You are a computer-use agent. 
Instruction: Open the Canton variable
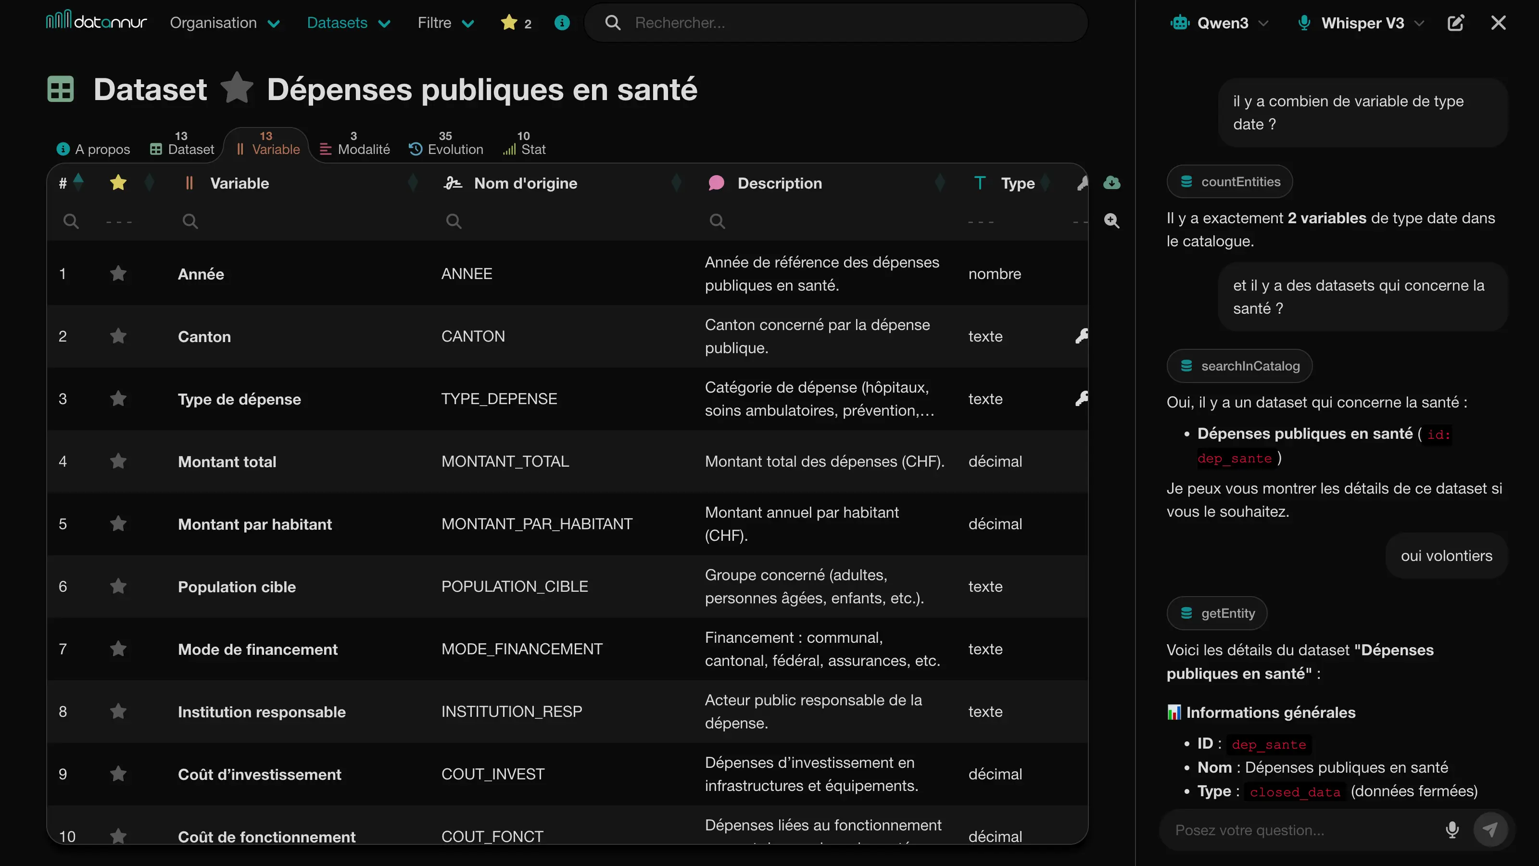[x=204, y=336]
